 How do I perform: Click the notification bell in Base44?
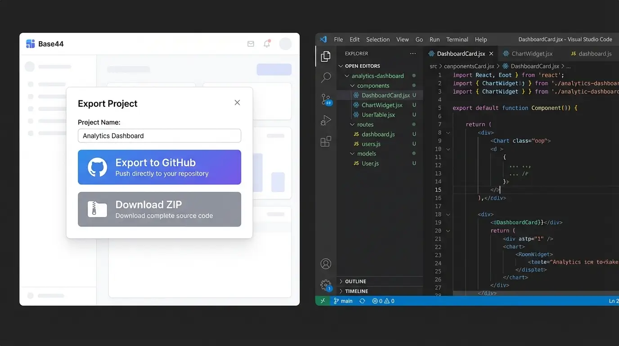coord(267,44)
